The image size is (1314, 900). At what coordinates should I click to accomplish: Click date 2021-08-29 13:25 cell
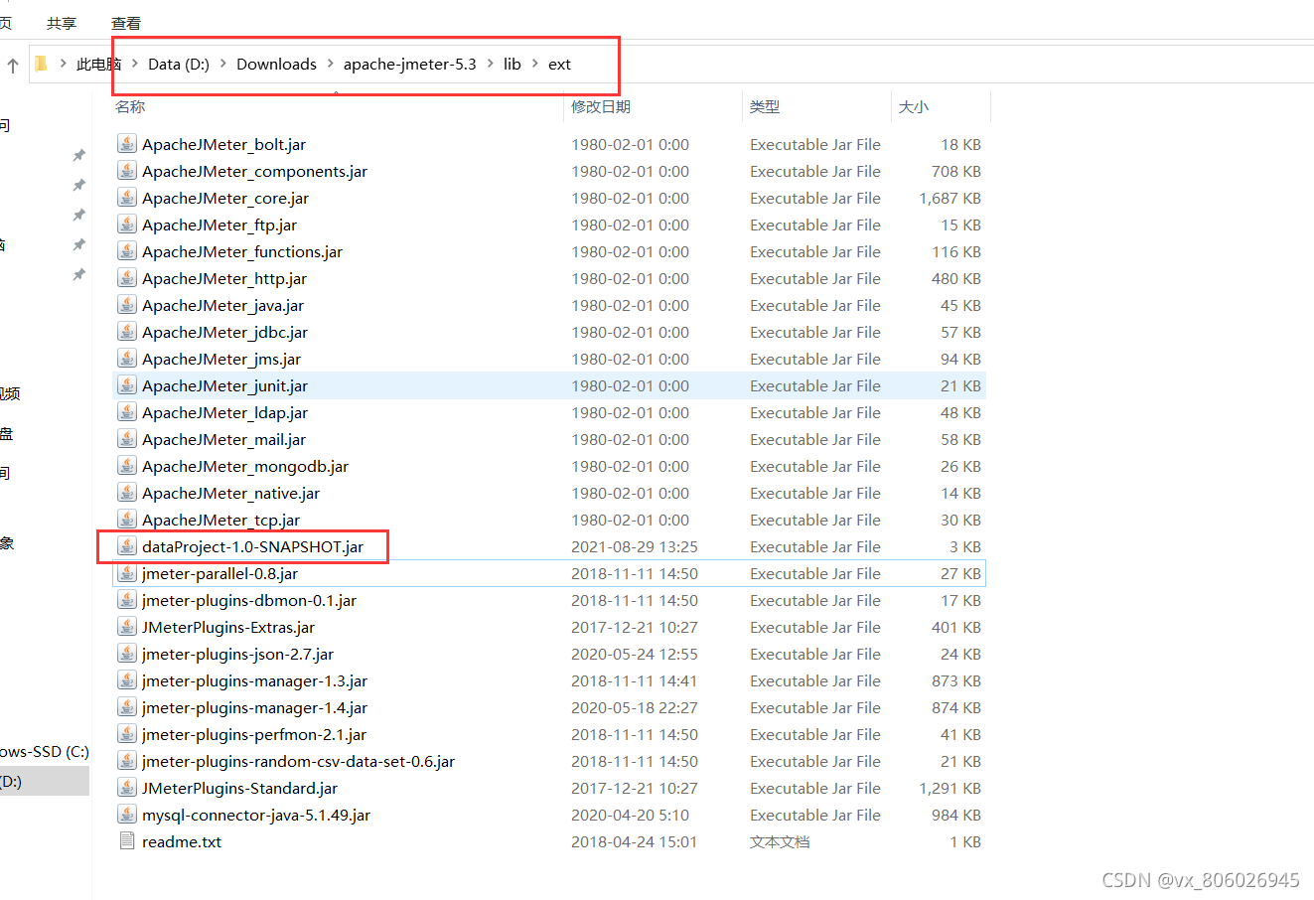click(x=635, y=546)
